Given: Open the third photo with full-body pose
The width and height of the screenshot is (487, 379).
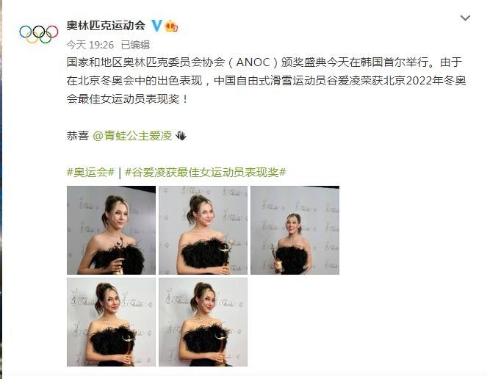Looking at the screenshot, I should 295,230.
